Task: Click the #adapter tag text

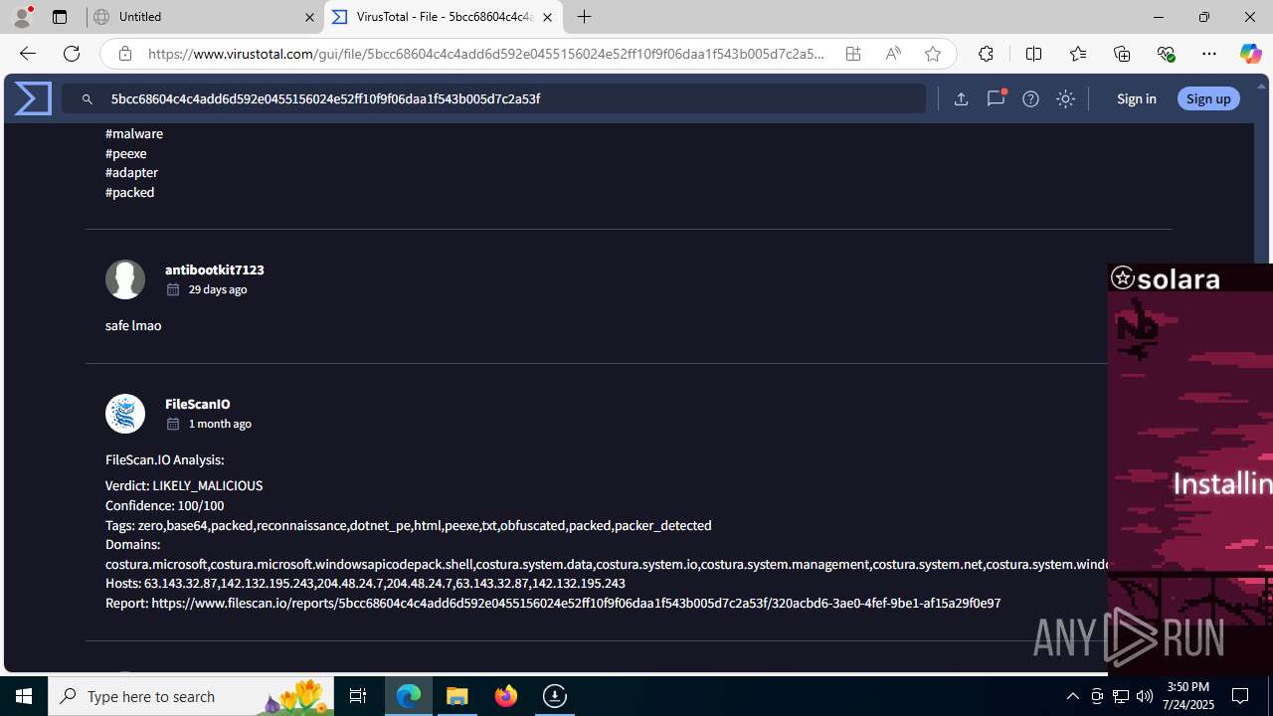Action: [x=131, y=172]
